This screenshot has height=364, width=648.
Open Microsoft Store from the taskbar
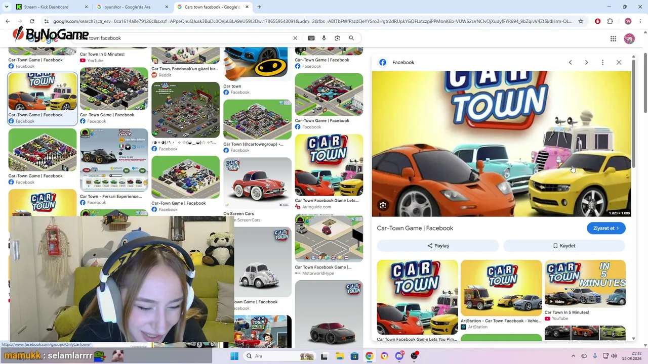tap(355, 356)
